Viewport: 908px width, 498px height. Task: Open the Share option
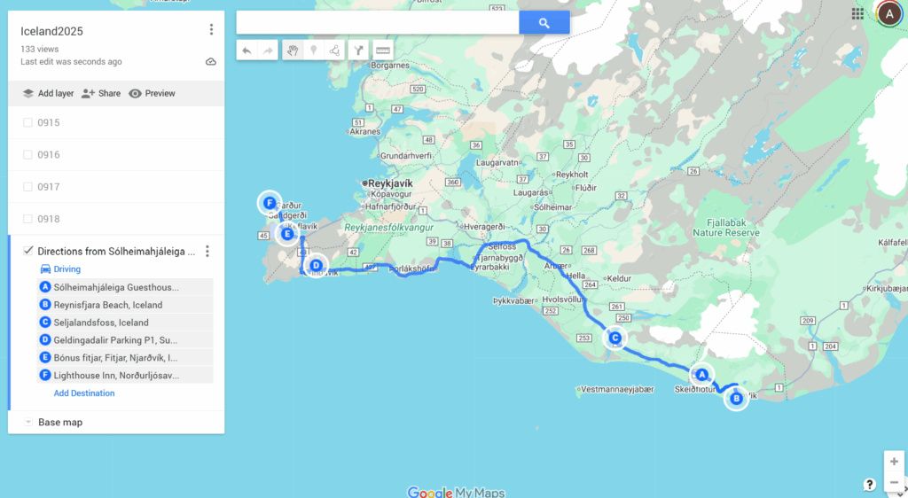(x=101, y=93)
